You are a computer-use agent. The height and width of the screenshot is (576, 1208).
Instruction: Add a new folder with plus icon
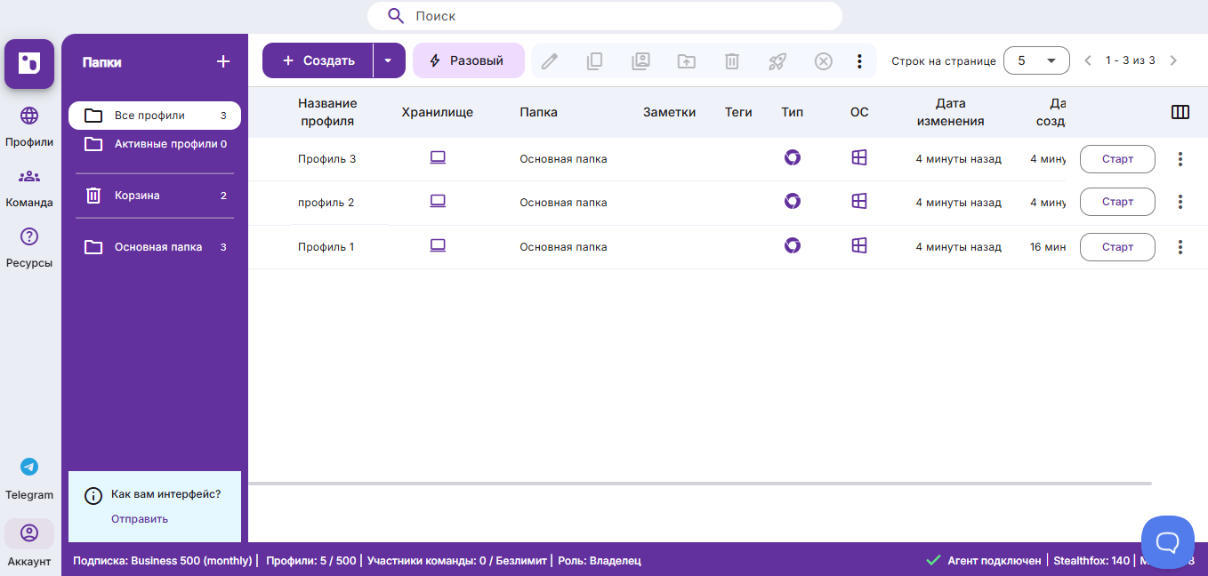pyautogui.click(x=223, y=61)
